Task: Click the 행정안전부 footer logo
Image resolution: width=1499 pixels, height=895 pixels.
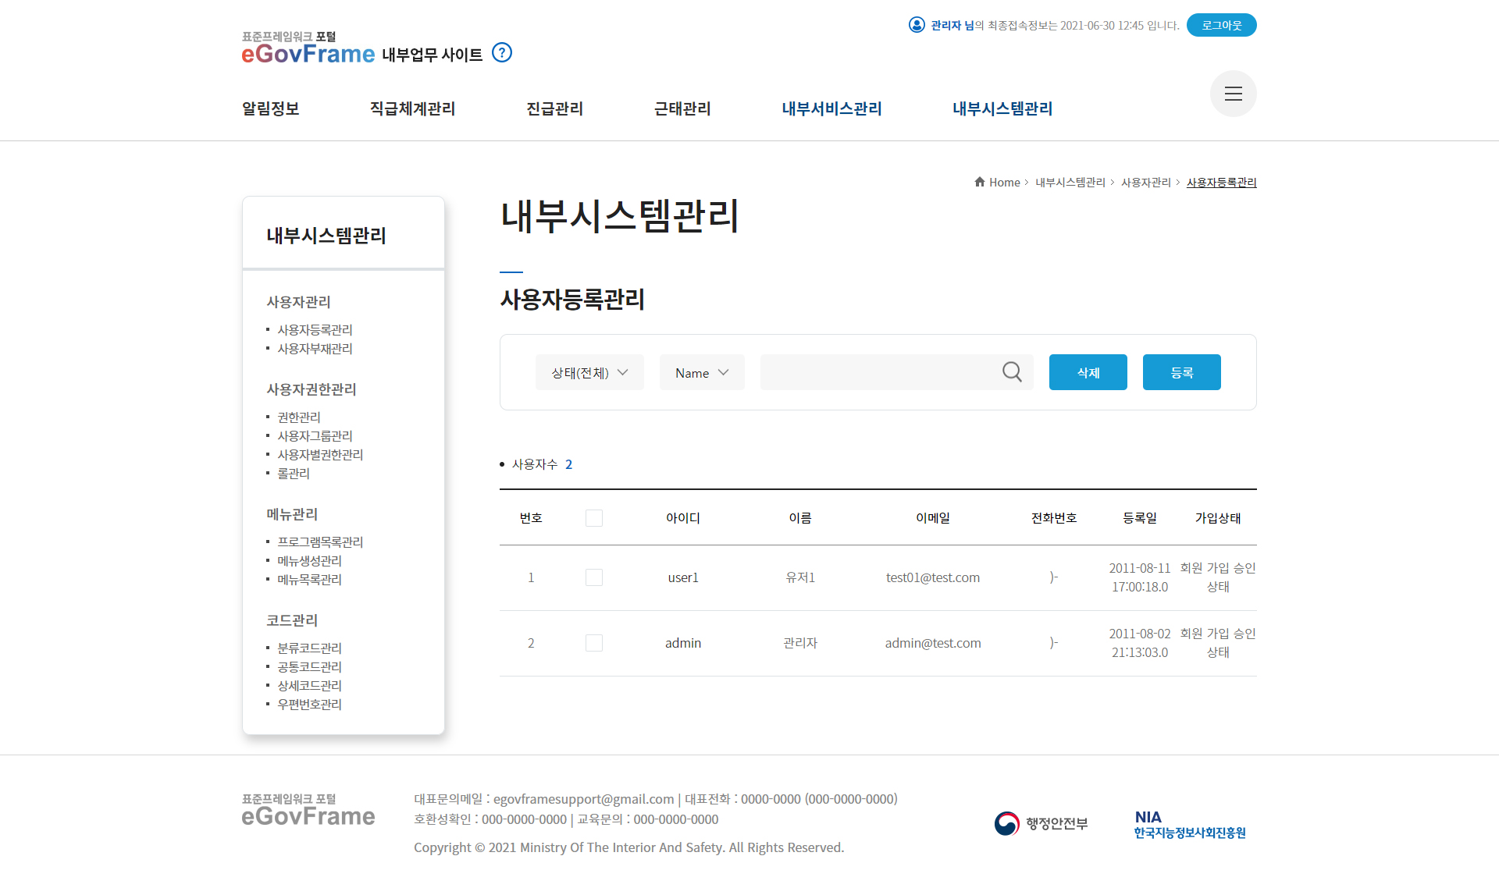Action: coord(1041,823)
